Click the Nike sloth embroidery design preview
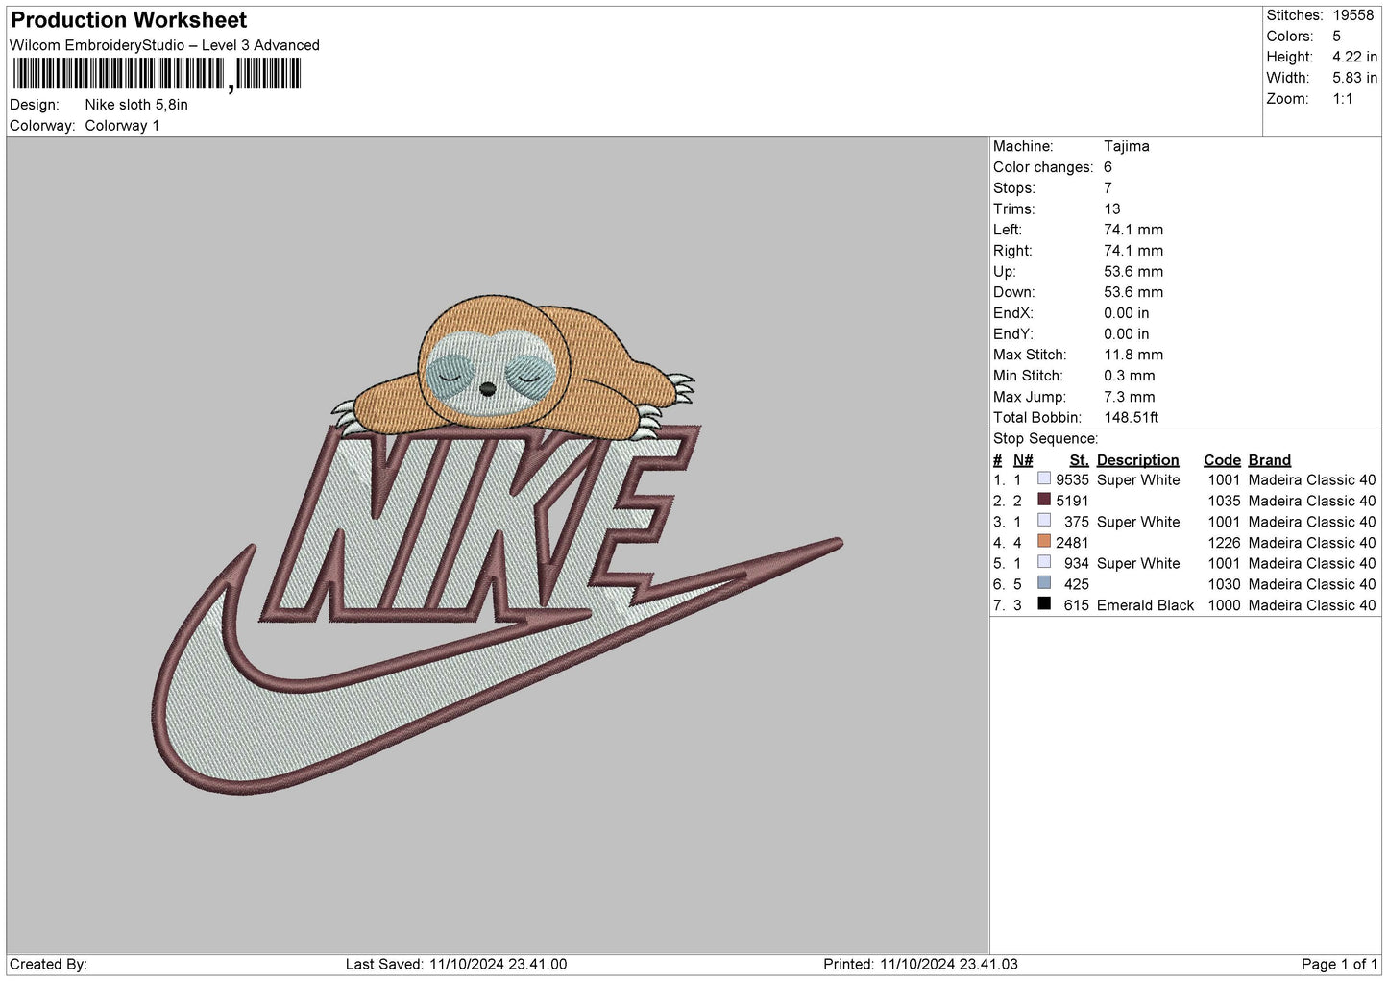The width and height of the screenshot is (1388, 981). click(x=497, y=545)
